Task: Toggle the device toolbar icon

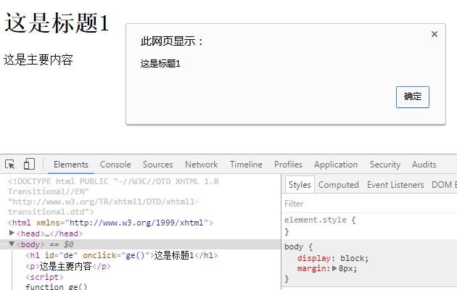Action: pos(29,165)
